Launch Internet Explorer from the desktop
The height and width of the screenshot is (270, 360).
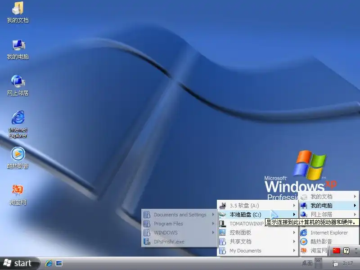coord(18,124)
